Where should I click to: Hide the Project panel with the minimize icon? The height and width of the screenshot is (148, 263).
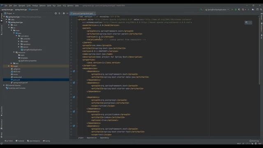pyautogui.click(x=67, y=13)
